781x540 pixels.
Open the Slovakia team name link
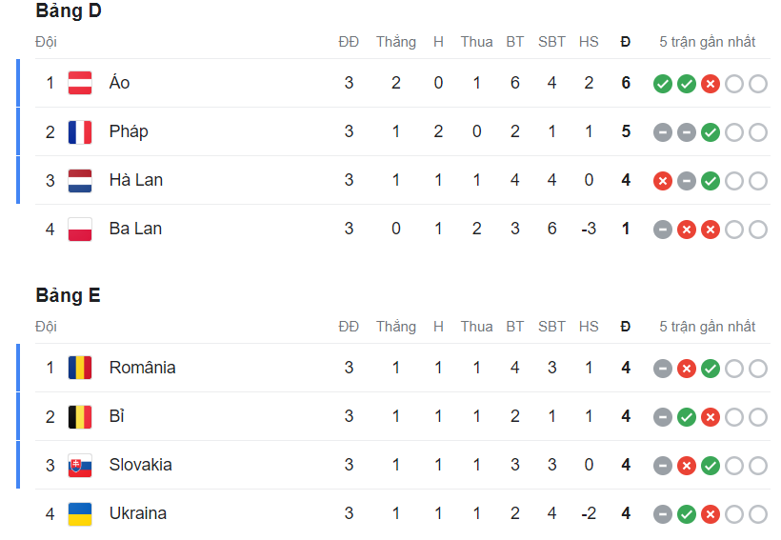click(140, 465)
